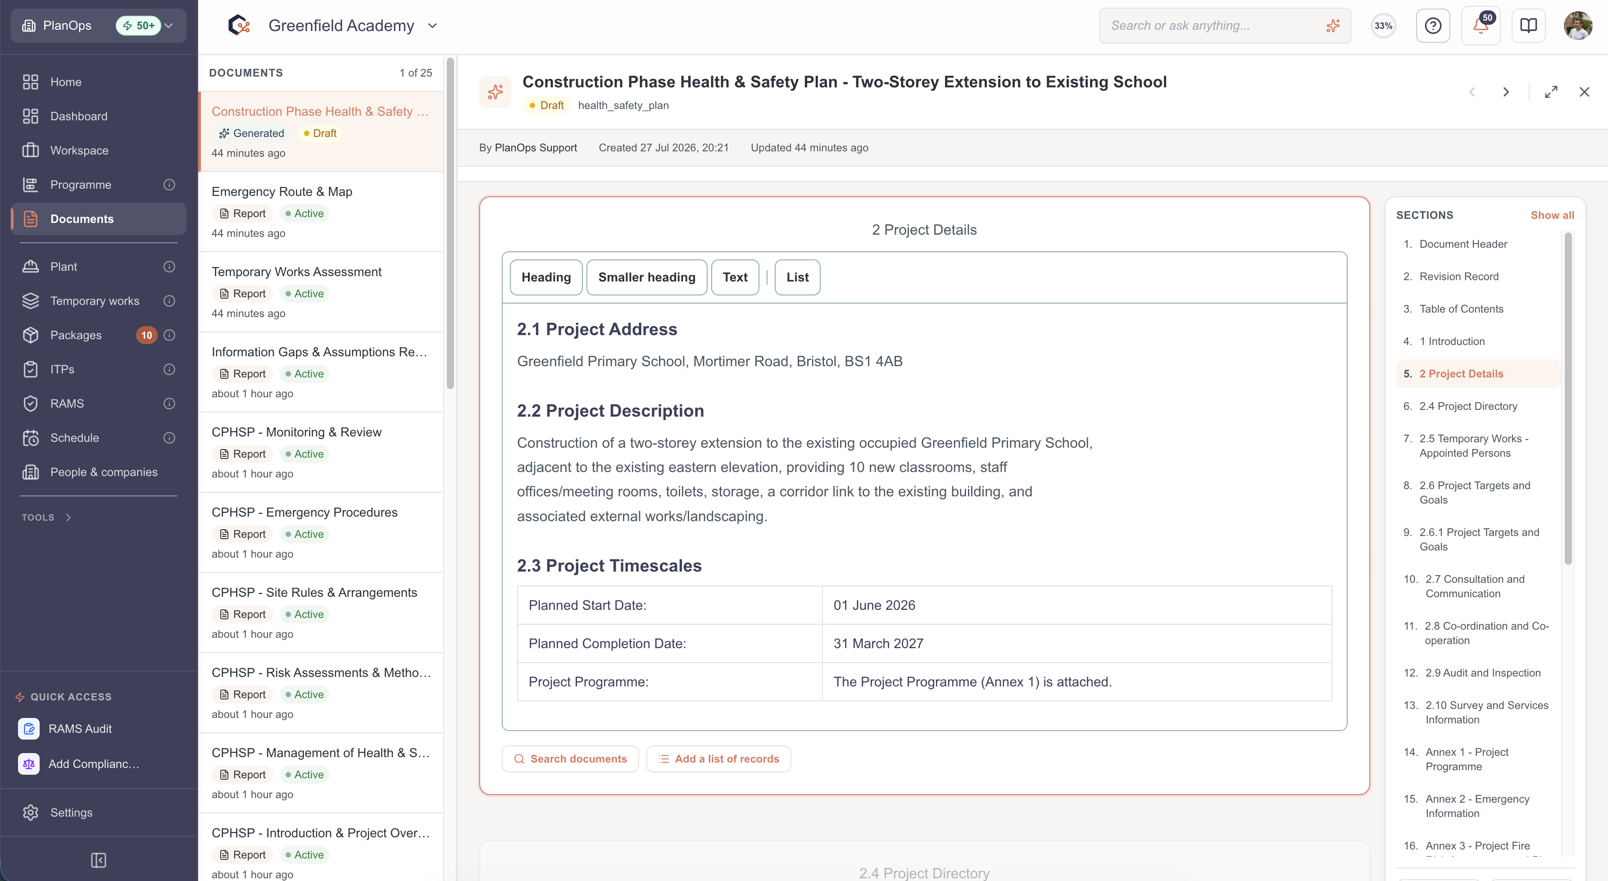Click the PlanOps logo icon
The width and height of the screenshot is (1608, 881).
(239, 26)
